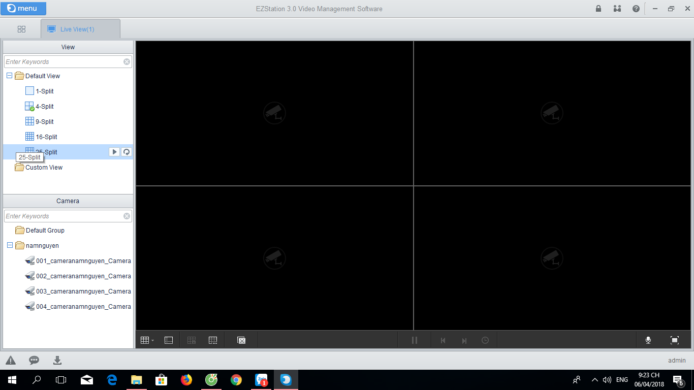Switch to the Live View(1) tab
The width and height of the screenshot is (694, 390).
click(x=80, y=29)
